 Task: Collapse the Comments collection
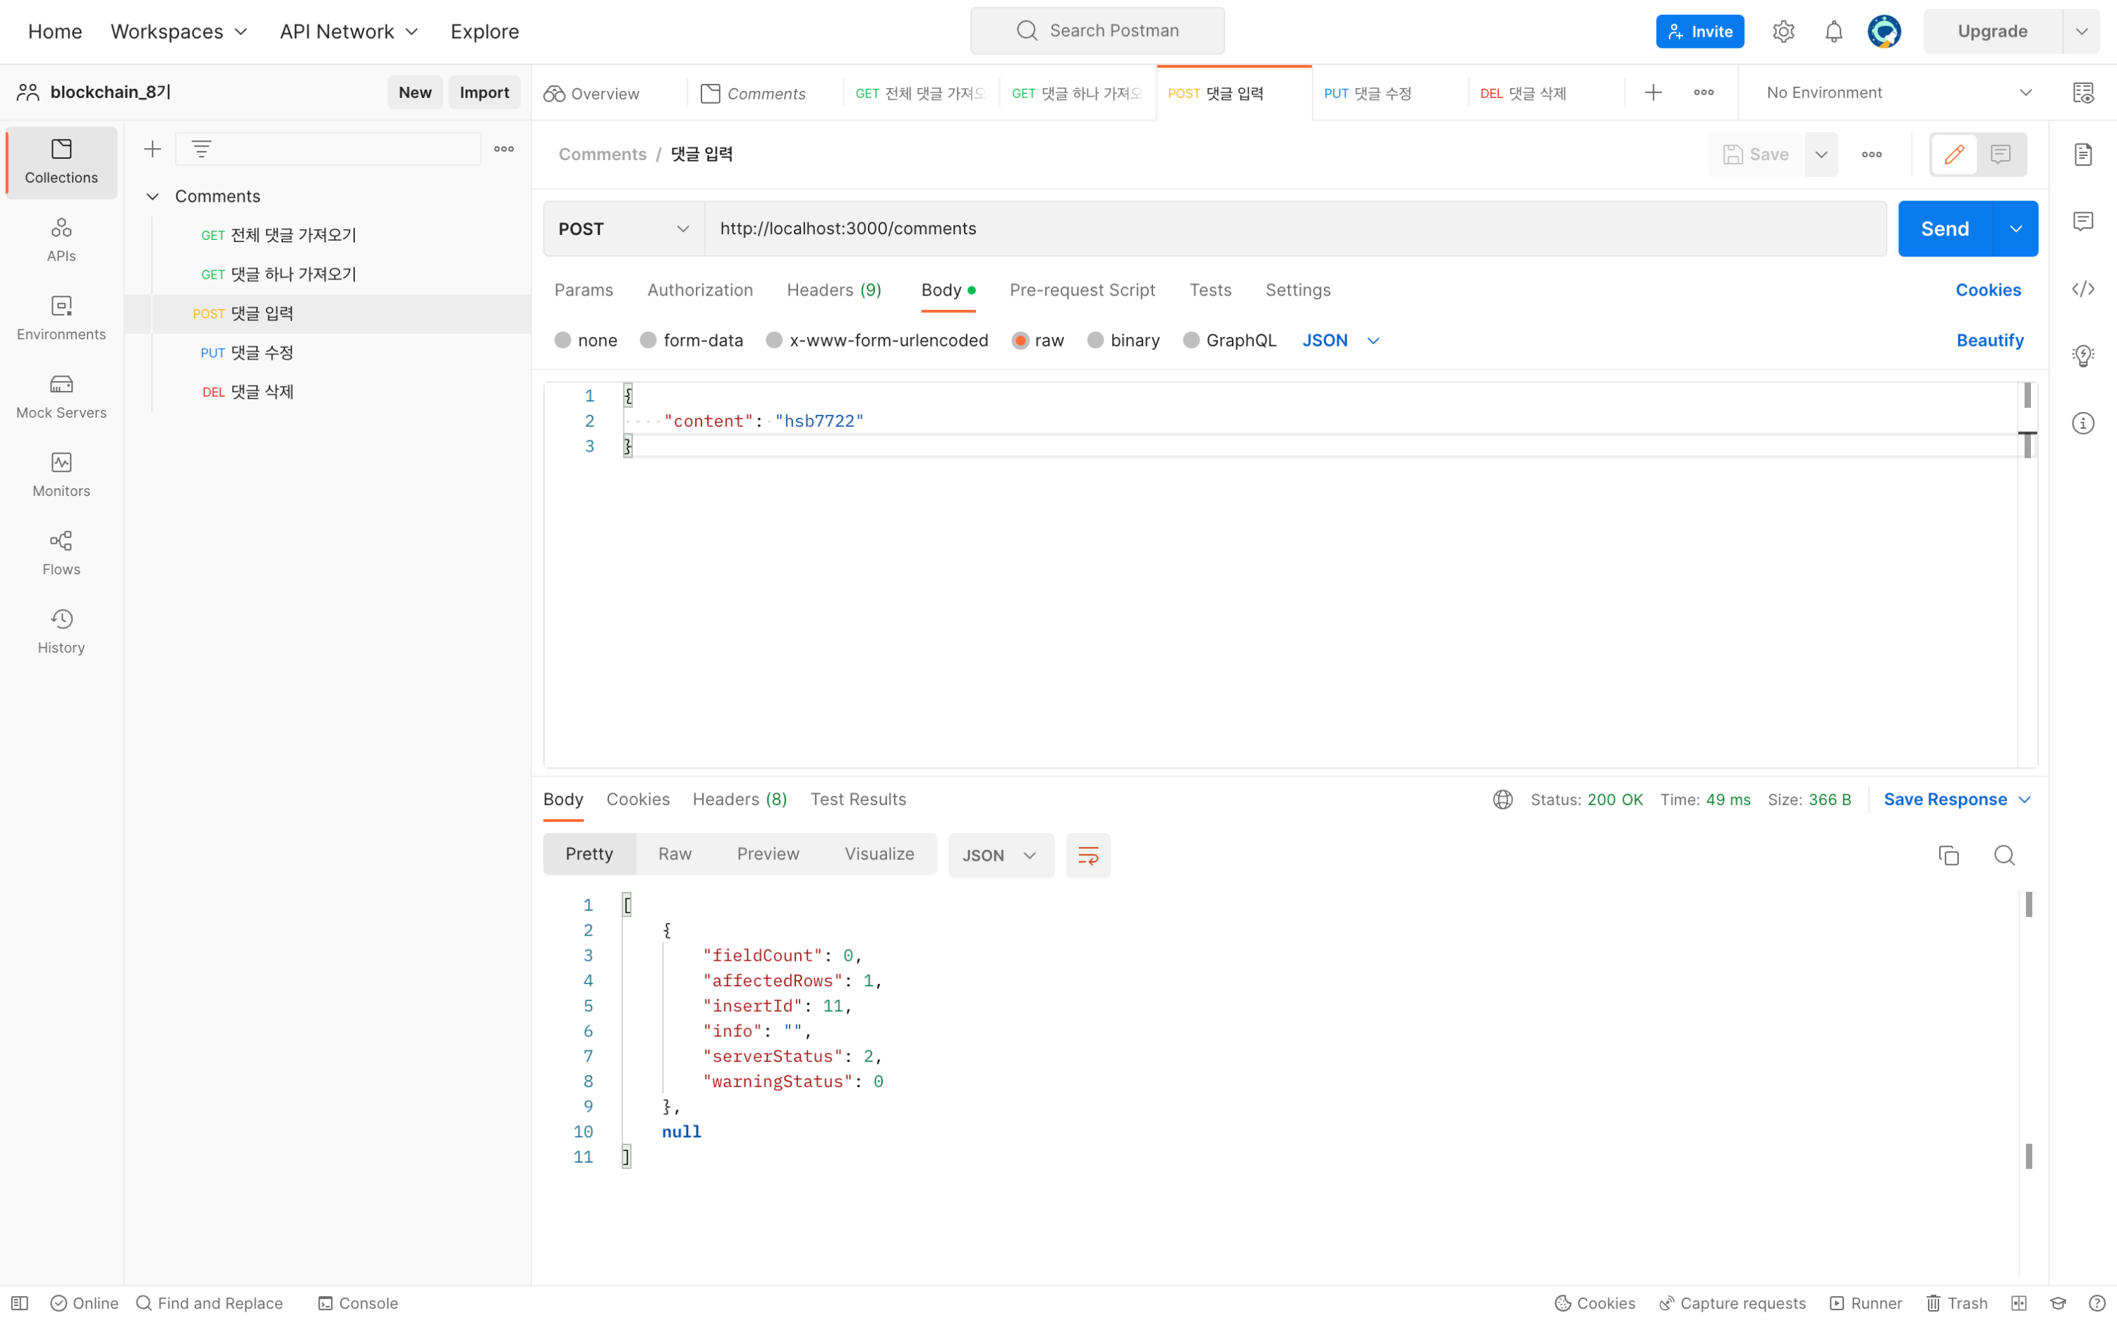coord(152,196)
